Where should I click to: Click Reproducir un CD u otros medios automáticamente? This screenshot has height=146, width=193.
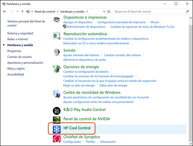click(x=96, y=43)
